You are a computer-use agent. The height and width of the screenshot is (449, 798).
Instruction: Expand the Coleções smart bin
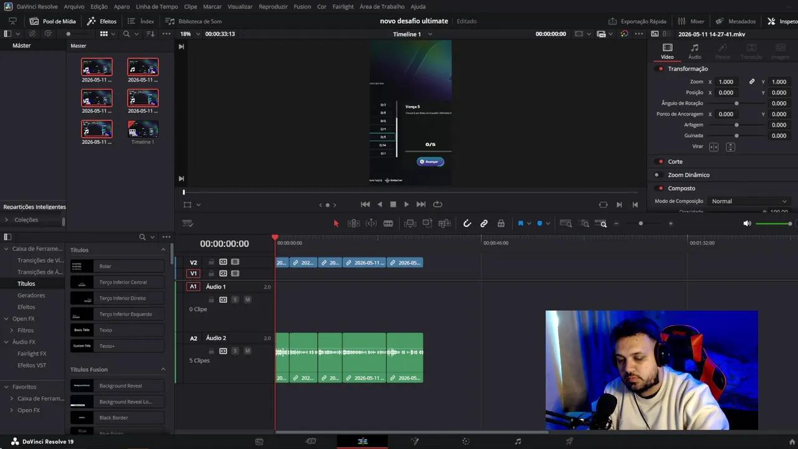tap(7, 220)
